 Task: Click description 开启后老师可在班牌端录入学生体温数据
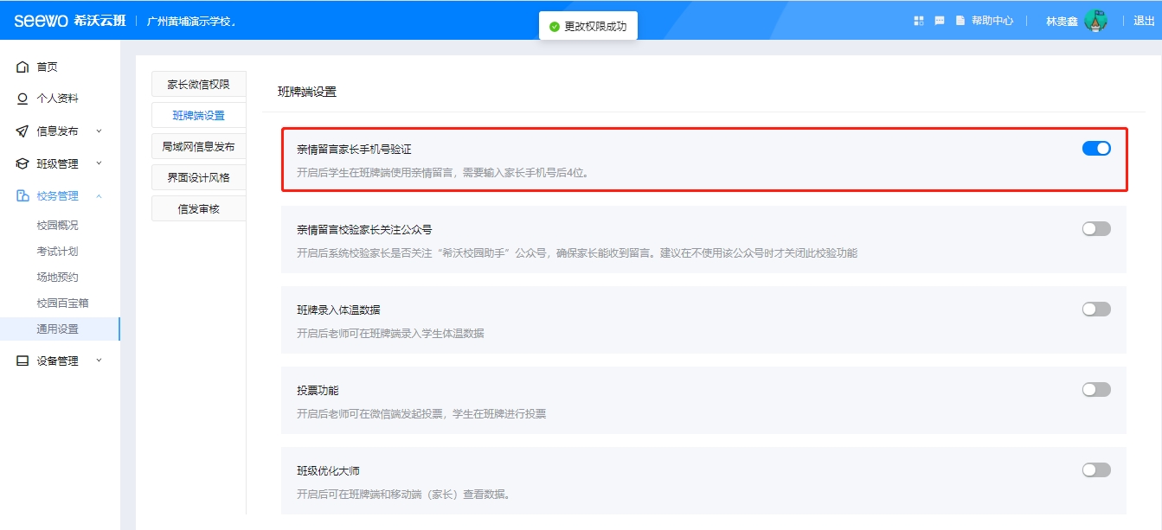coord(390,333)
